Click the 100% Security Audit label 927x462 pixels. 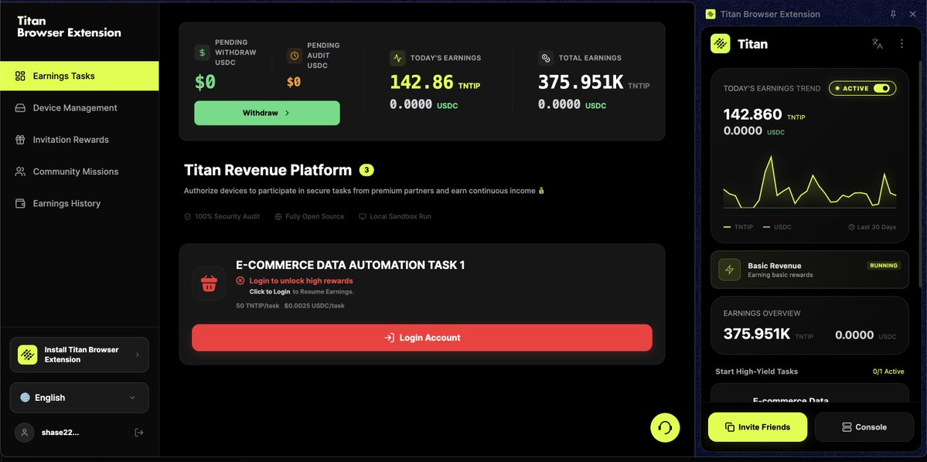coord(222,217)
